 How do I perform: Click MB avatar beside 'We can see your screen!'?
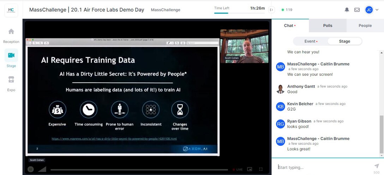pos(280,67)
